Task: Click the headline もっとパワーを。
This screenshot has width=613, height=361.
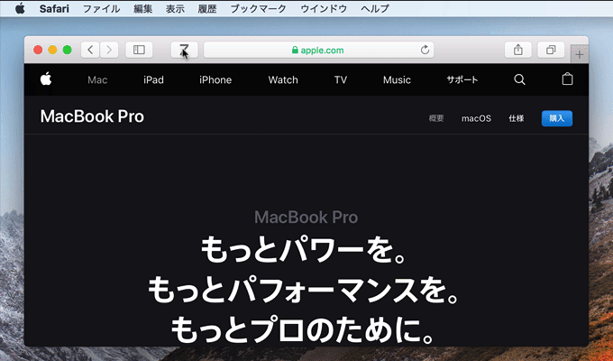Action: pos(304,250)
